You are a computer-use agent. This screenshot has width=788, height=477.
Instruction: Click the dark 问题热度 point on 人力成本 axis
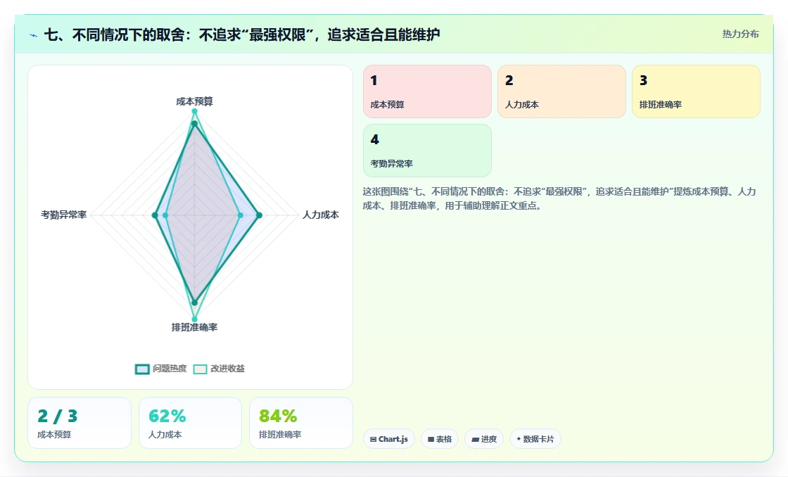260,215
